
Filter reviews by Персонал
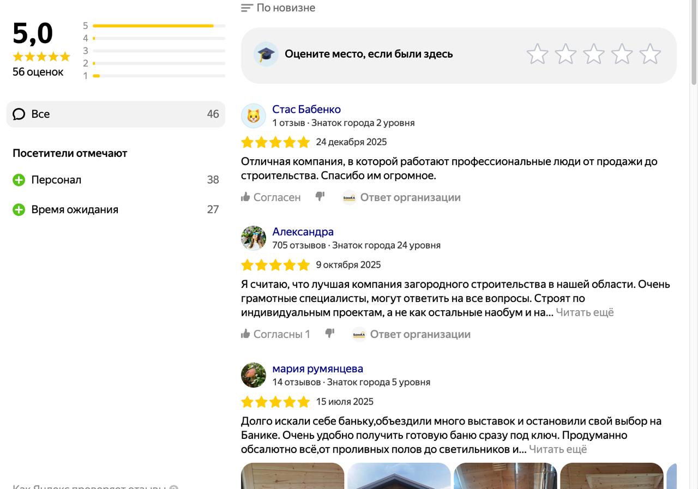coord(57,180)
